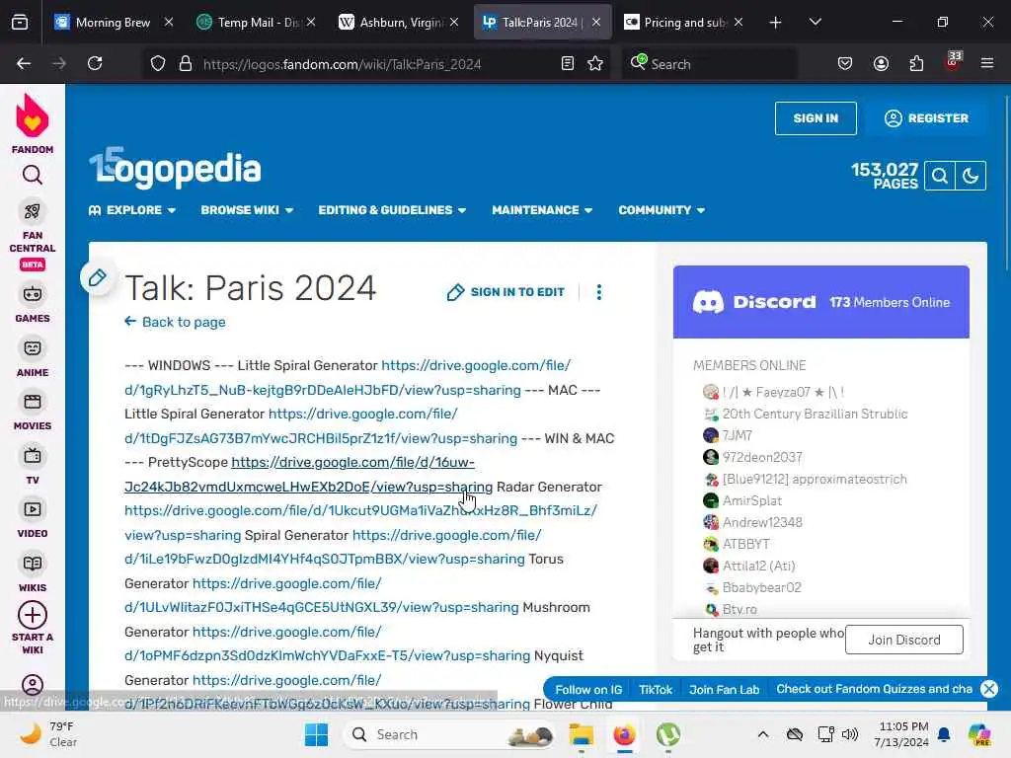Switch to the Pricing and subscriptions tab
Screen dimensions: 1011x758
click(683, 23)
